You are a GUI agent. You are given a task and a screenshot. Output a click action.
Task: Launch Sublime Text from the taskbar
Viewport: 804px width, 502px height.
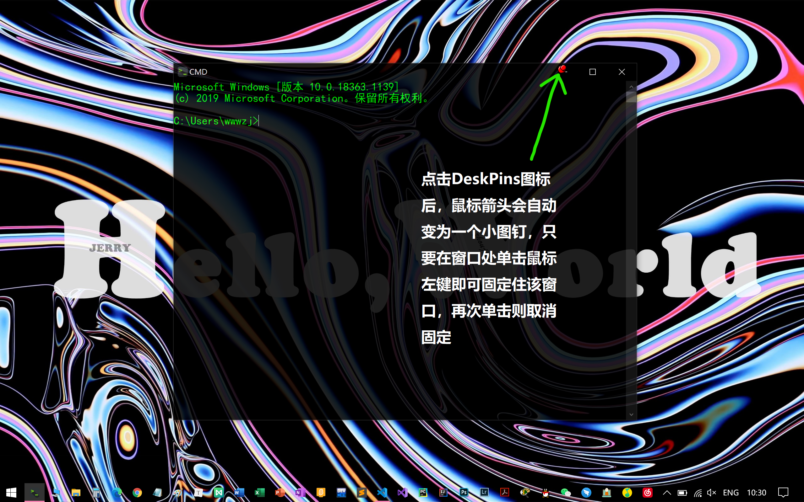[362, 492]
